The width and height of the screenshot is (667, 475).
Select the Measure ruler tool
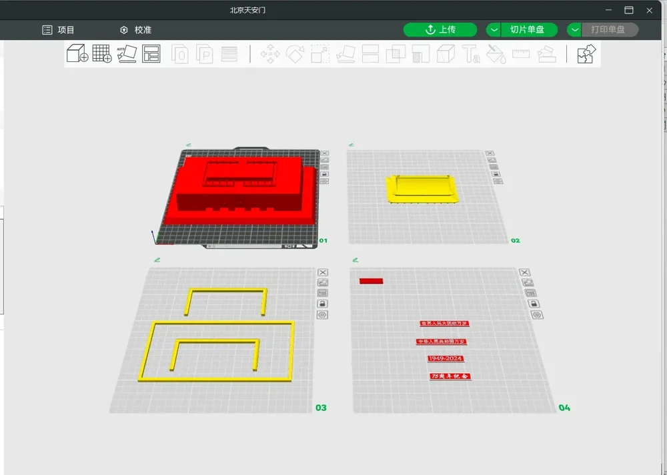pyautogui.click(x=521, y=53)
